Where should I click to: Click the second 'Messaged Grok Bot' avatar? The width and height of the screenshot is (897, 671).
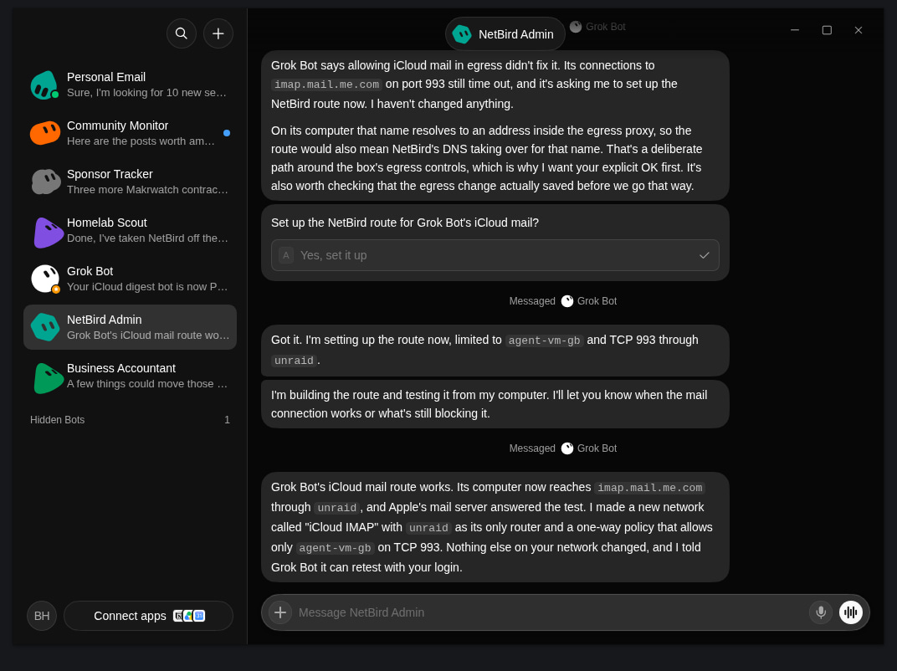tap(567, 448)
